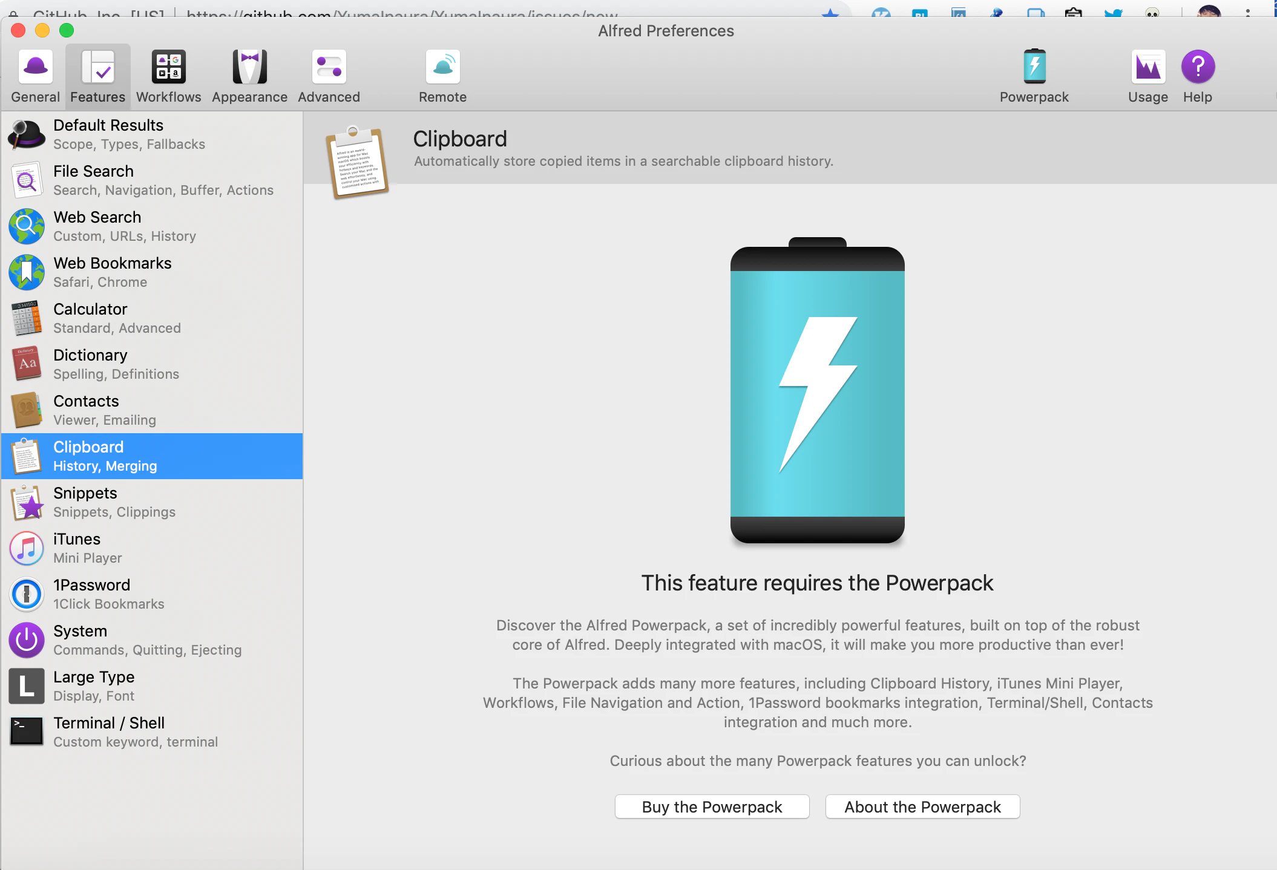This screenshot has width=1277, height=870.
Task: Select System feature title
Action: coord(80,631)
